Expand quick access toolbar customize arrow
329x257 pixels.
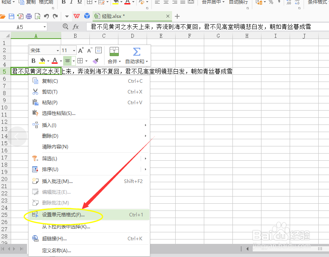pos(67,16)
